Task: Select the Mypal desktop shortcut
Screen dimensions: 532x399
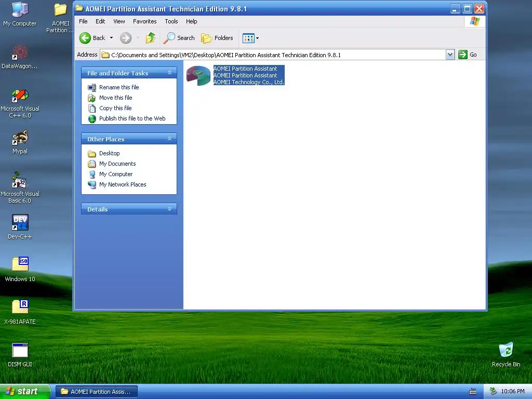Action: pyautogui.click(x=20, y=142)
